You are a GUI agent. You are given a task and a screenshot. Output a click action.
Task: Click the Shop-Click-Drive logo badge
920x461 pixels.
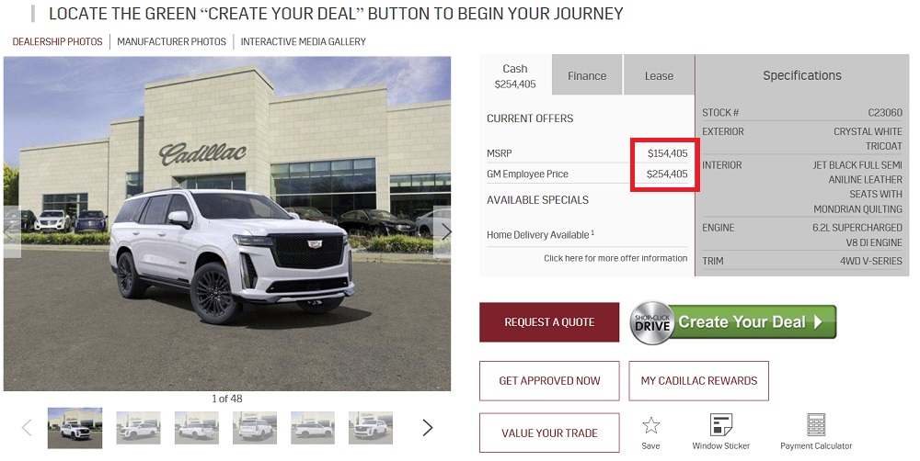[x=651, y=322]
